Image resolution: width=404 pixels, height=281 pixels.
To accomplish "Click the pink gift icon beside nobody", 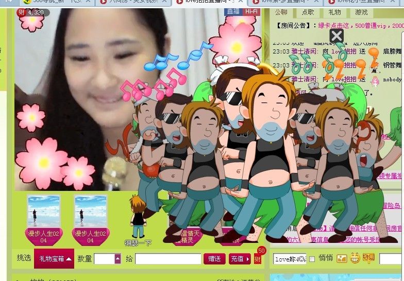I will (375, 80).
